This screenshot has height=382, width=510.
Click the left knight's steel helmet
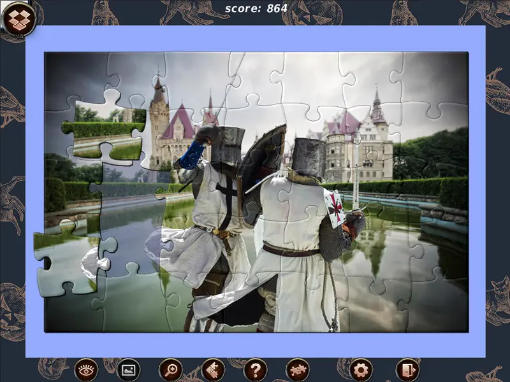(228, 145)
